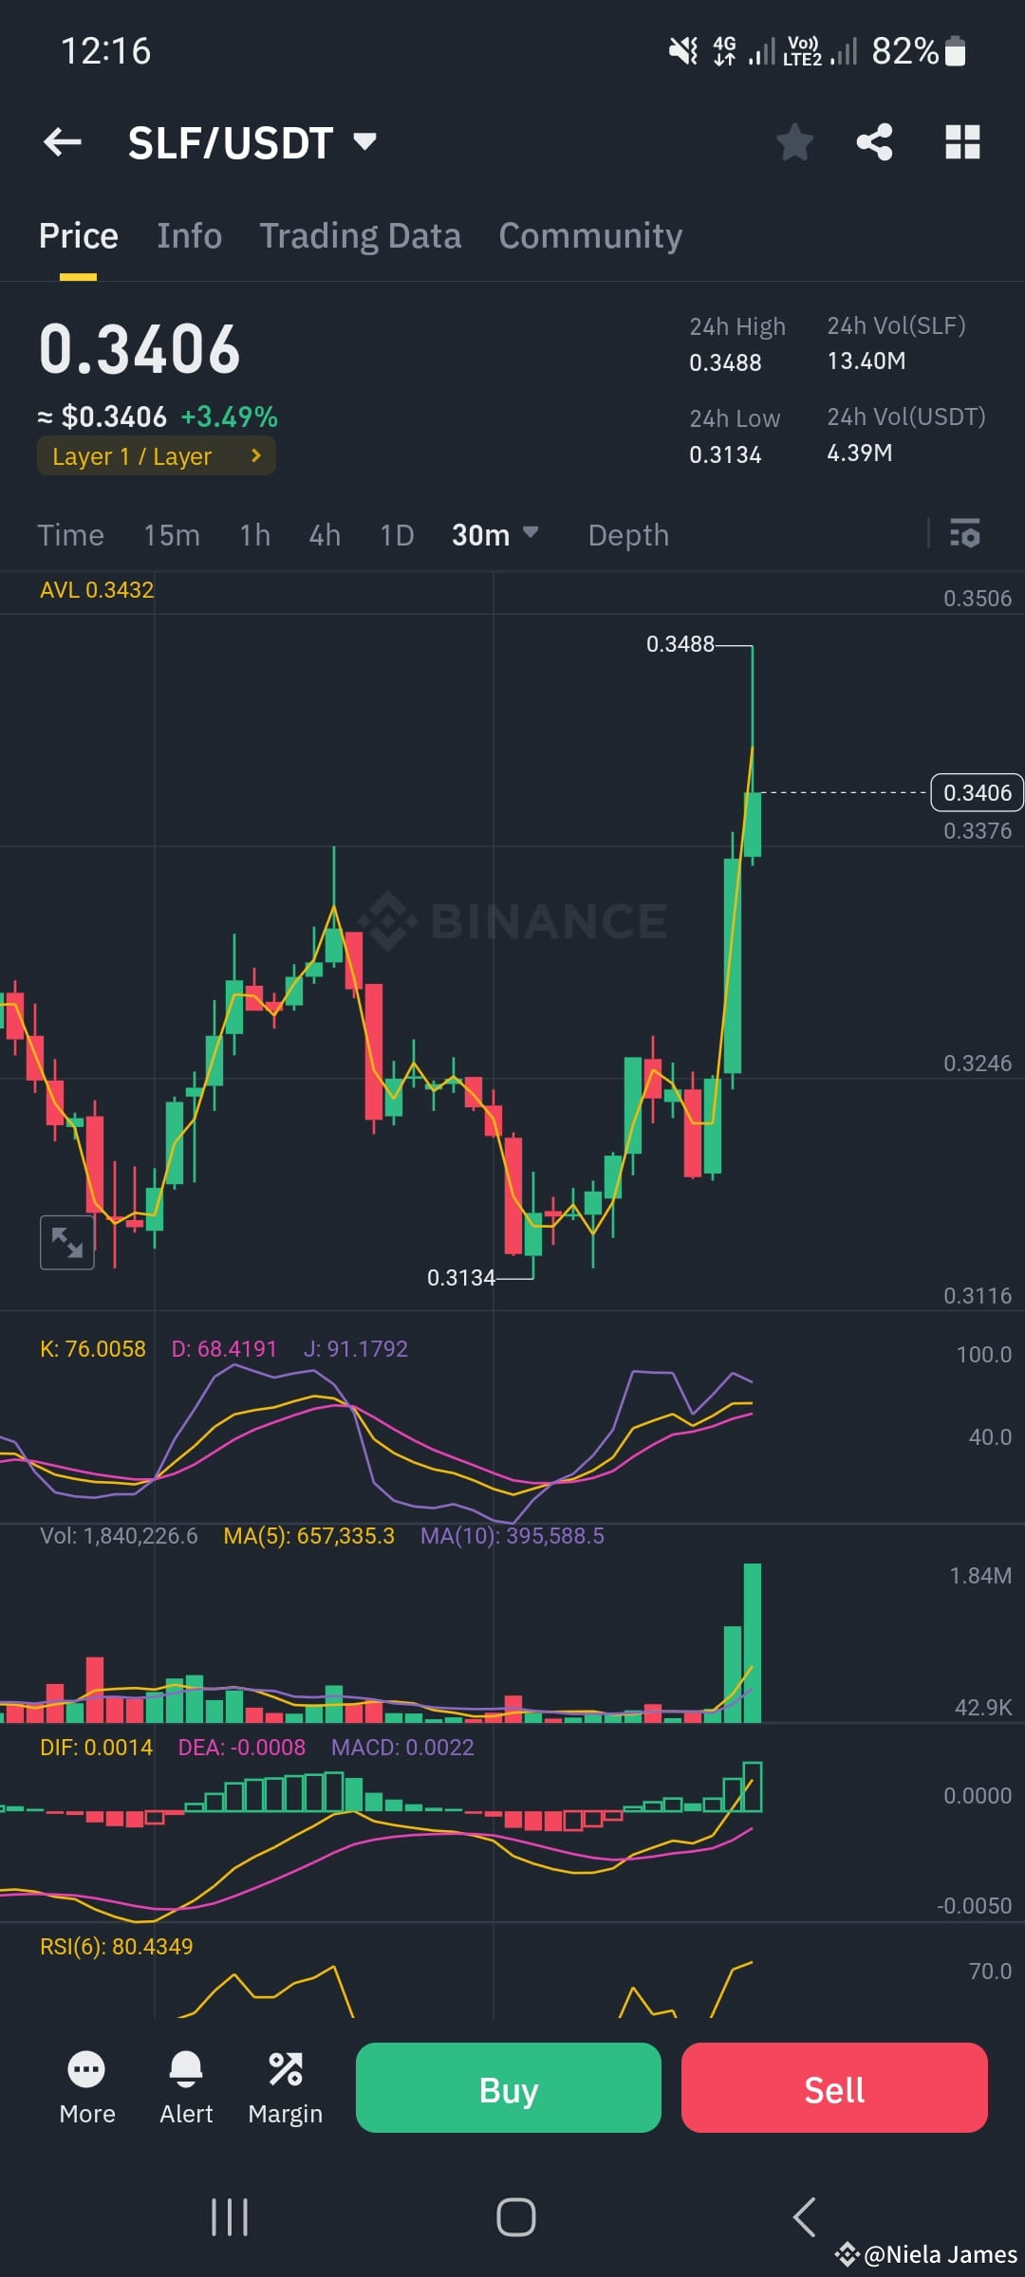Open the More options menu
The height and width of the screenshot is (2277, 1025).
coord(87,2088)
